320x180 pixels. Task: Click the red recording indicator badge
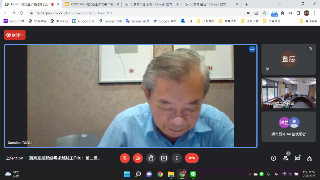coord(15,34)
